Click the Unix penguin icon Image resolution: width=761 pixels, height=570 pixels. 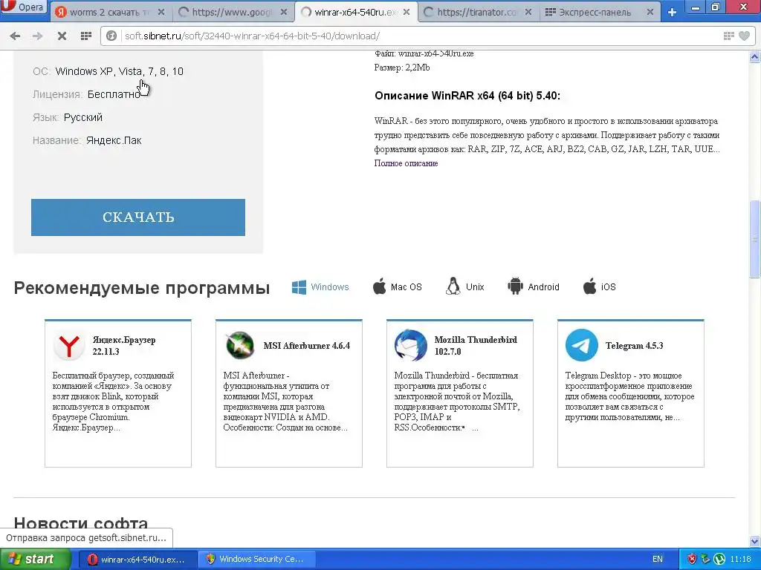[453, 286]
